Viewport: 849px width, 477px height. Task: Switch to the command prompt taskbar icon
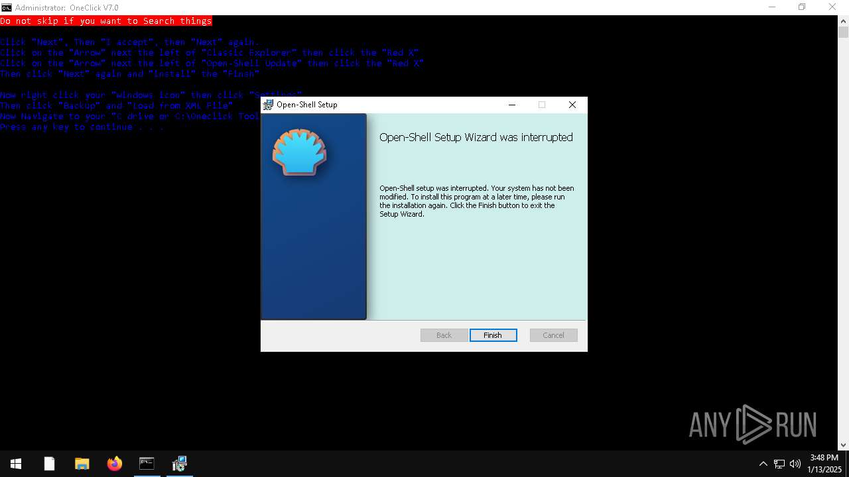coord(147,464)
